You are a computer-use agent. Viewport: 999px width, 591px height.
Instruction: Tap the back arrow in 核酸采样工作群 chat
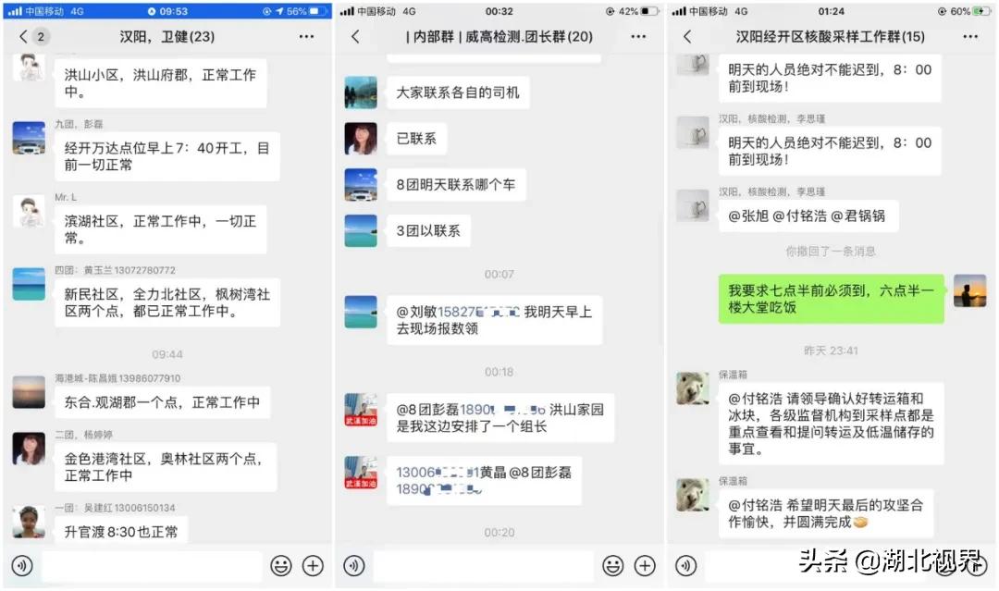tap(689, 35)
